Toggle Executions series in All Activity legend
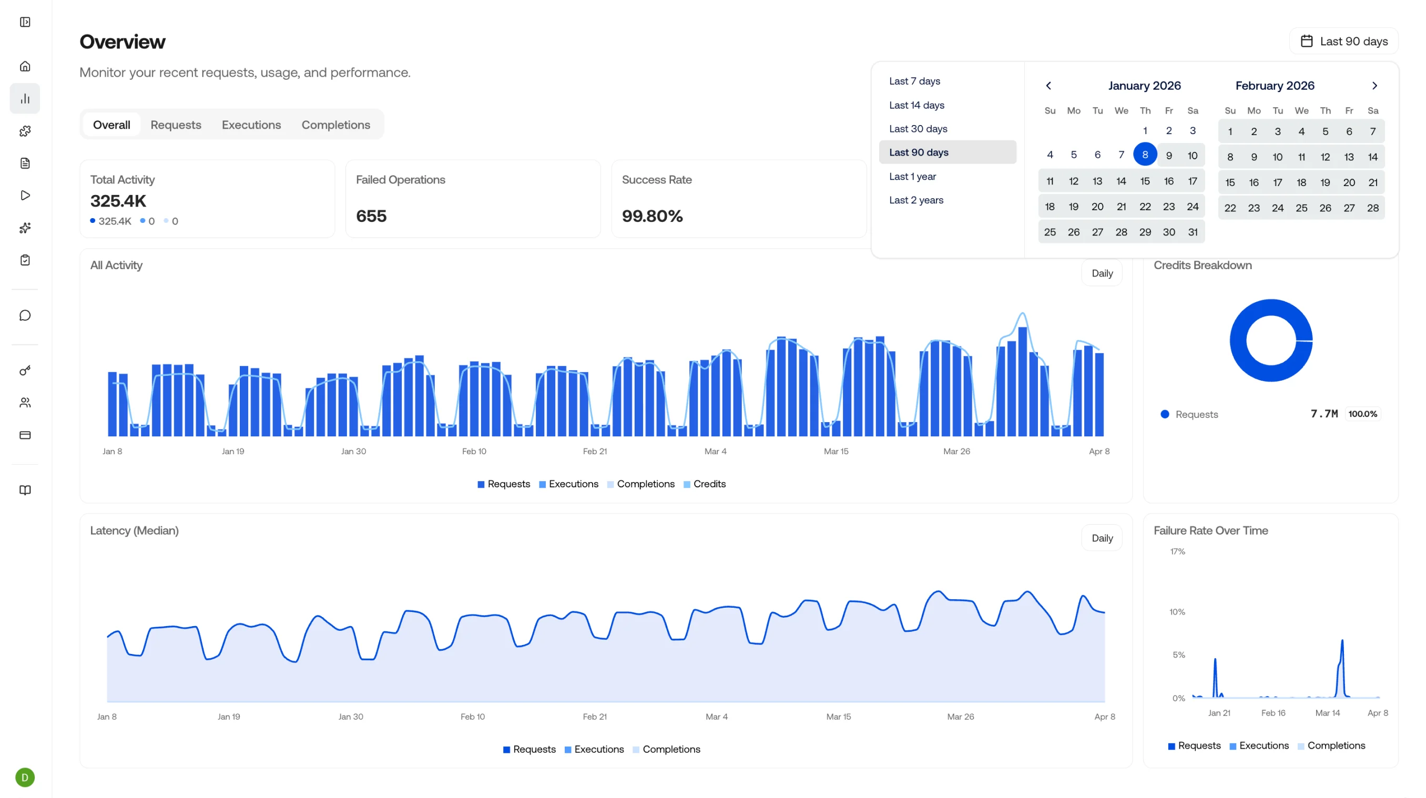 (x=568, y=484)
